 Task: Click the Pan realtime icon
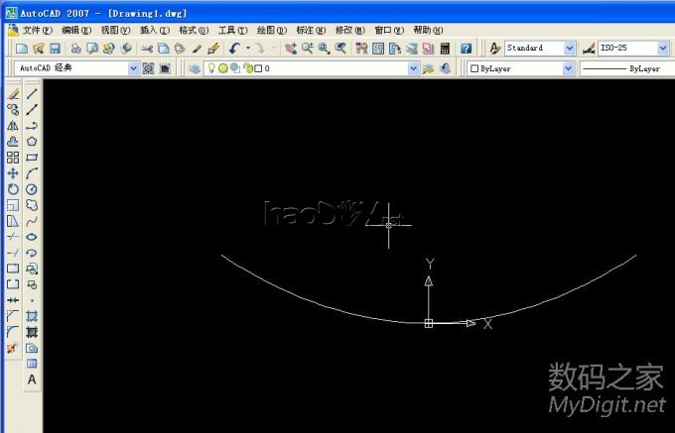tap(291, 48)
